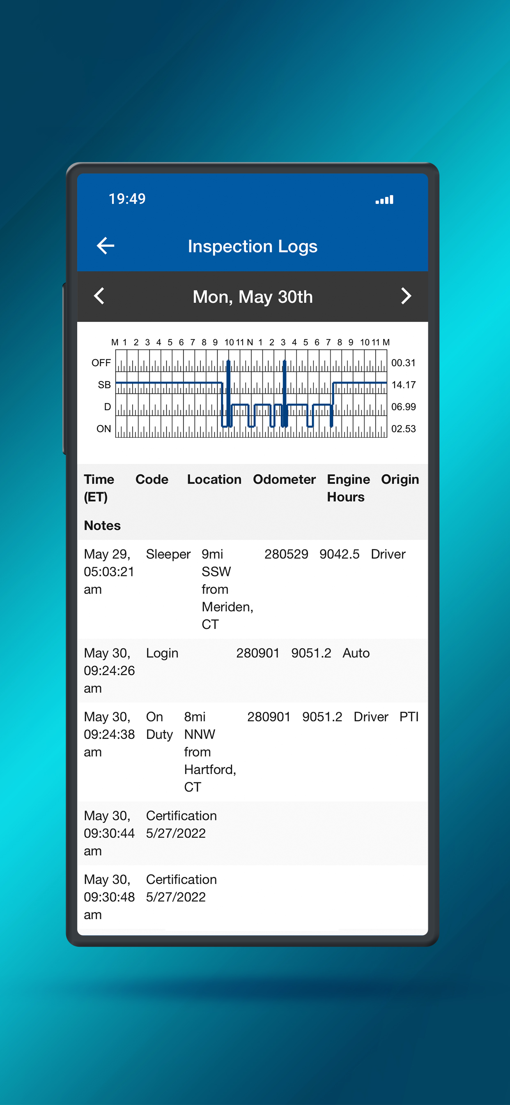Viewport: 510px width, 1105px height.
Task: Tap the On Duty code entry
Action: tap(159, 726)
